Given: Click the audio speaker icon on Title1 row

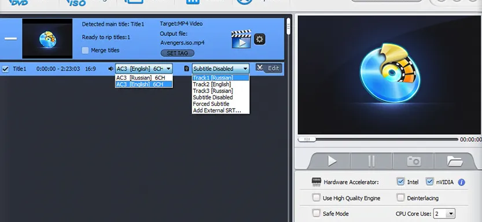Looking at the screenshot, I should pyautogui.click(x=111, y=68).
